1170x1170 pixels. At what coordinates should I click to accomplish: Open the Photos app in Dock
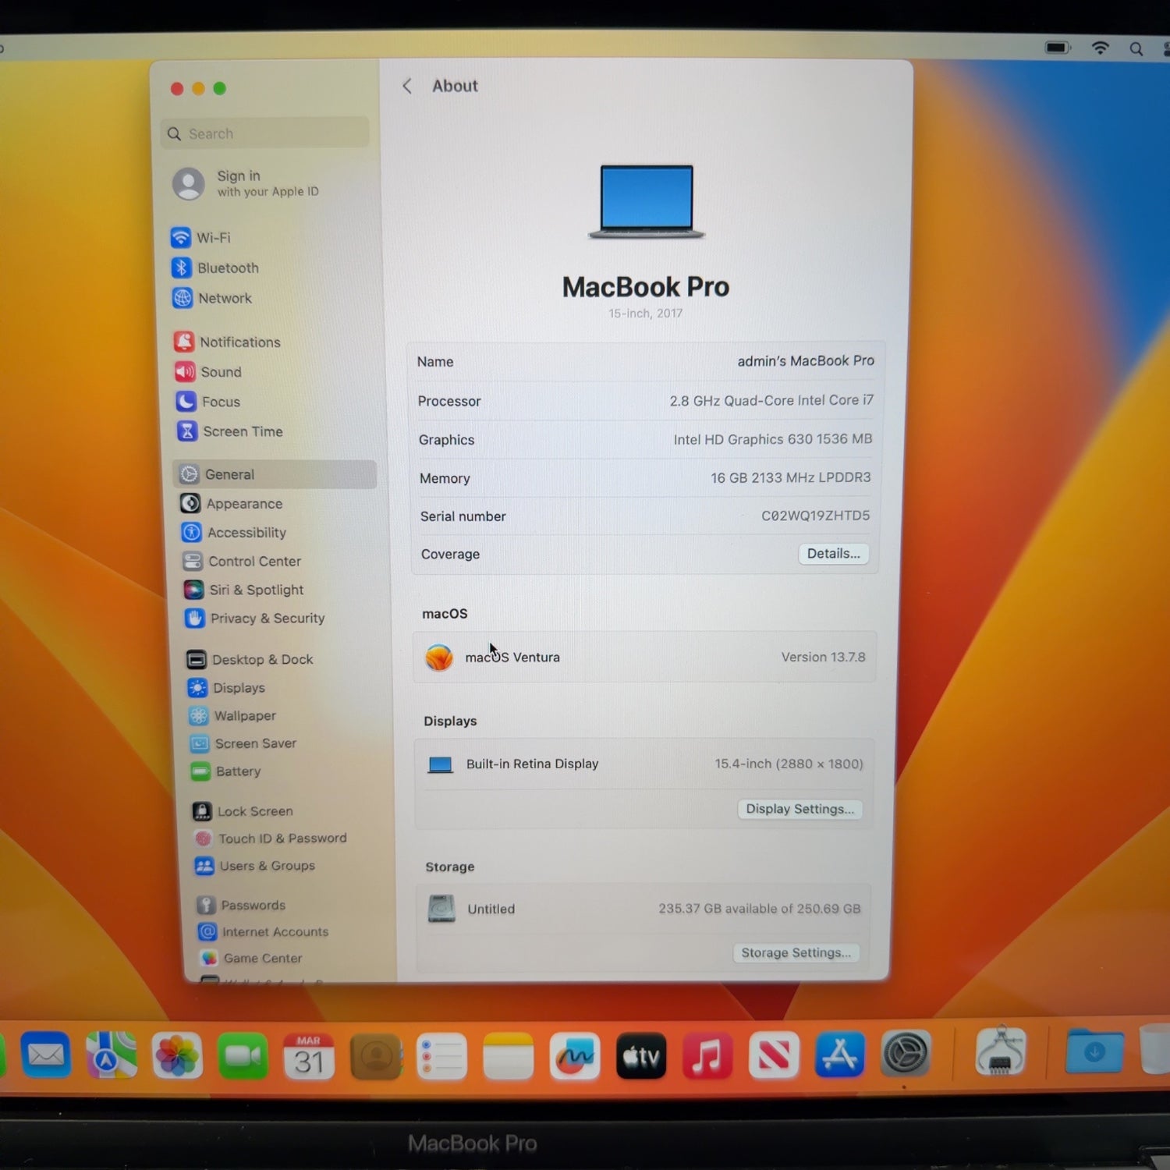[x=177, y=1056]
